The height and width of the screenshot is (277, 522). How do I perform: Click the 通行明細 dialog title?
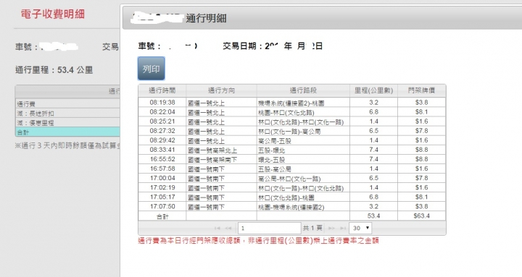click(x=206, y=18)
